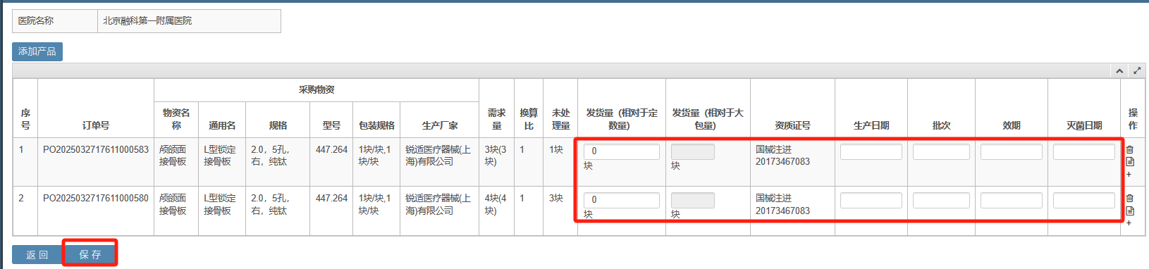Click the 保存 button
Screen dimensions: 1149x269
pyautogui.click(x=90, y=254)
